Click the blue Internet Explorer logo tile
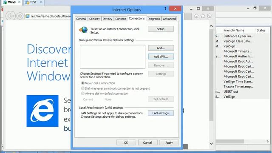Screen dimensions: 272x153 click(42, 111)
